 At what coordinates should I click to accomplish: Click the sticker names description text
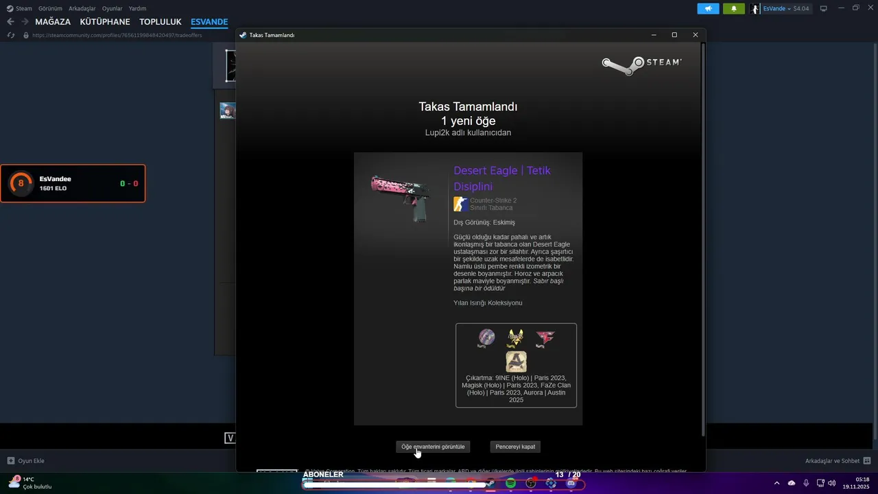516,389
